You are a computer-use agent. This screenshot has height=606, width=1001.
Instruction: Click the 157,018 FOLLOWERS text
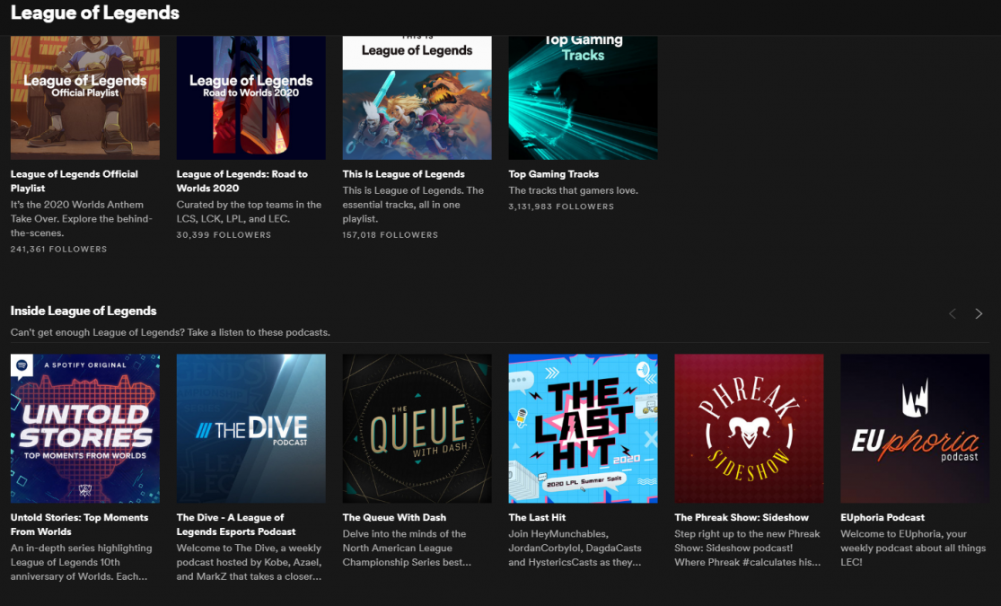coord(390,235)
